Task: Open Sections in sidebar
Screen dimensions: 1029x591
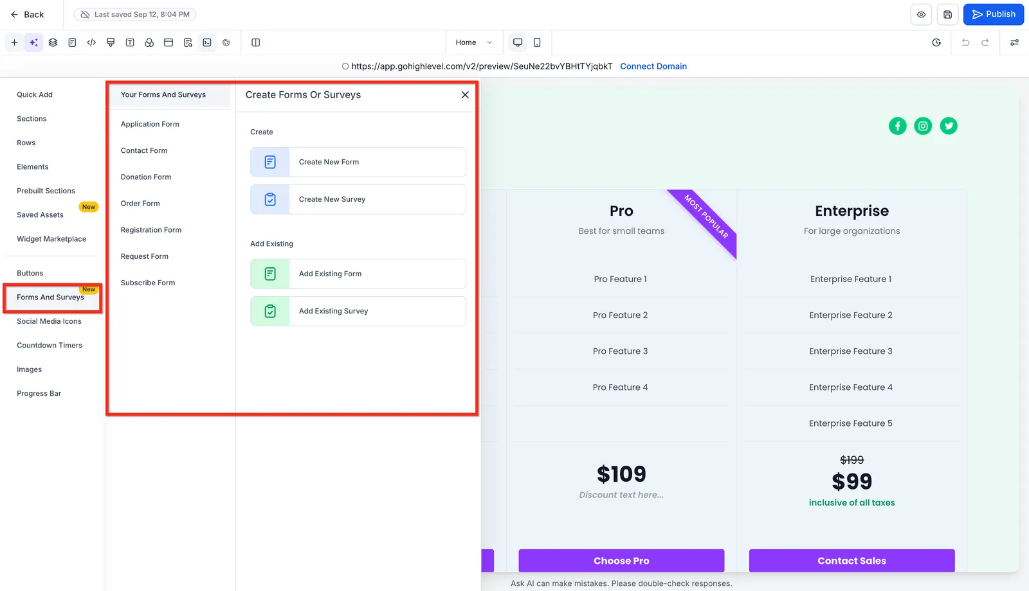Action: [32, 119]
